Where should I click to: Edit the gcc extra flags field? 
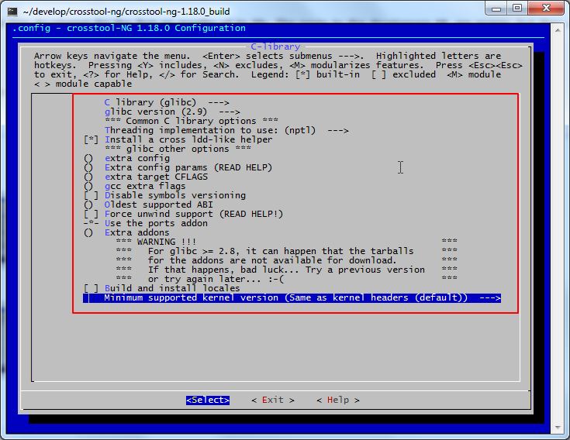coord(134,186)
